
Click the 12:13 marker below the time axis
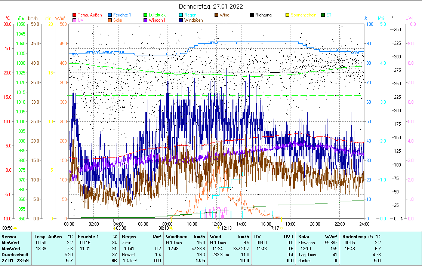pyautogui.click(x=226, y=228)
